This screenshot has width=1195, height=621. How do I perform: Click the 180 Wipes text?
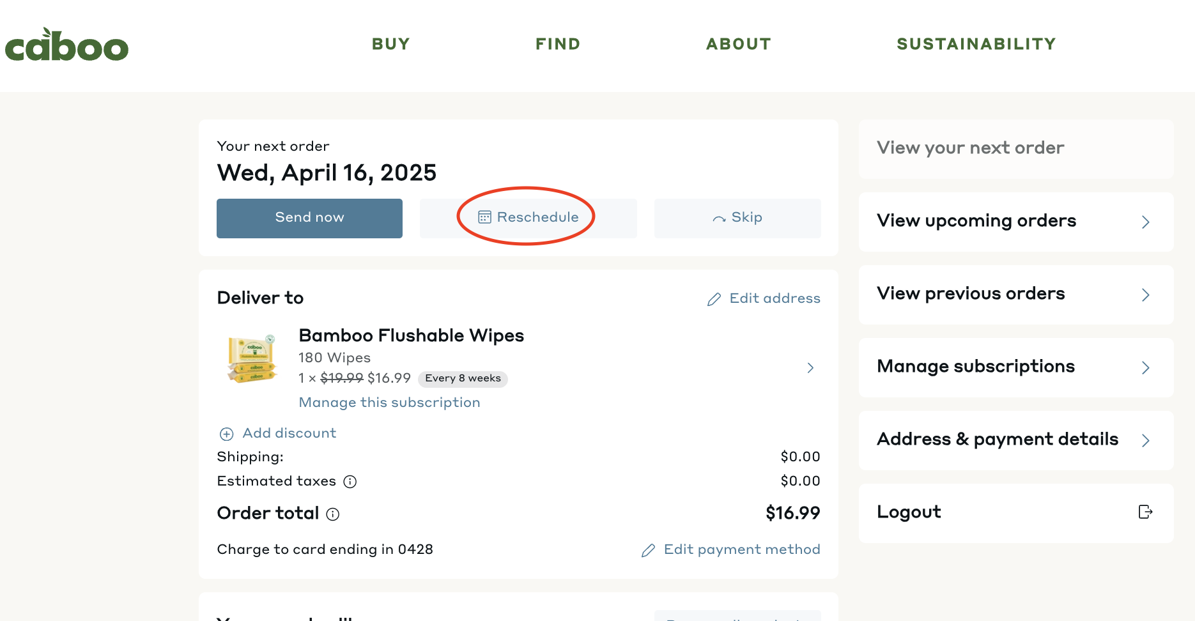coord(334,358)
